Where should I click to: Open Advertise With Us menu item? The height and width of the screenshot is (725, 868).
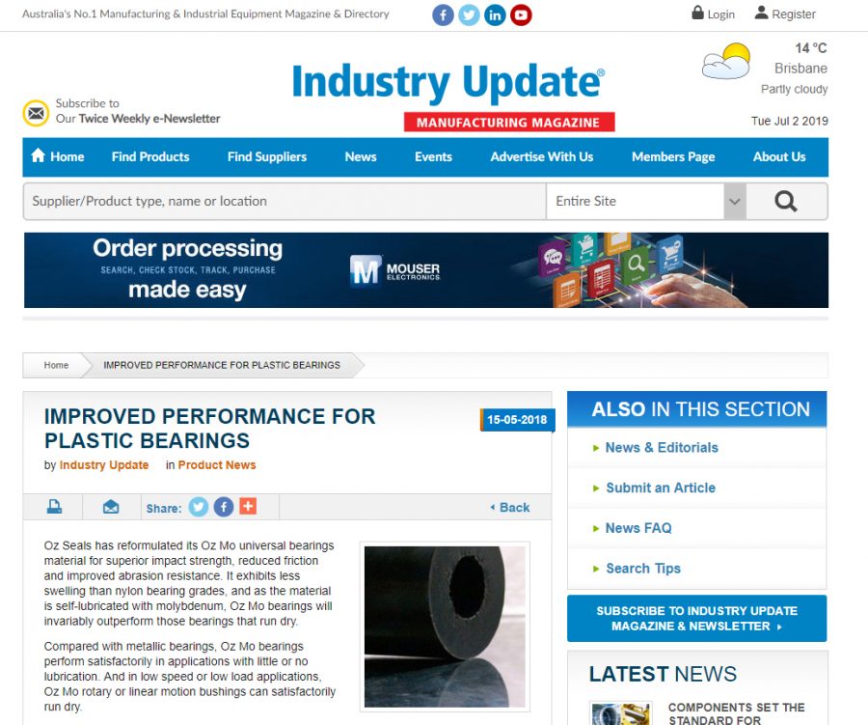[542, 156]
